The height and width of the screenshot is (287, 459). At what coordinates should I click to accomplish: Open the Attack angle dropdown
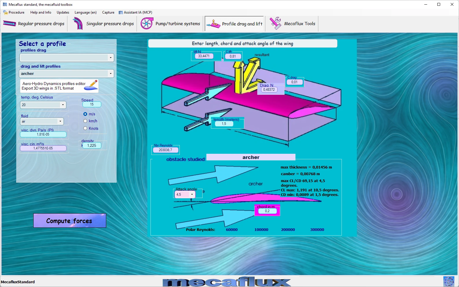pyautogui.click(x=192, y=195)
